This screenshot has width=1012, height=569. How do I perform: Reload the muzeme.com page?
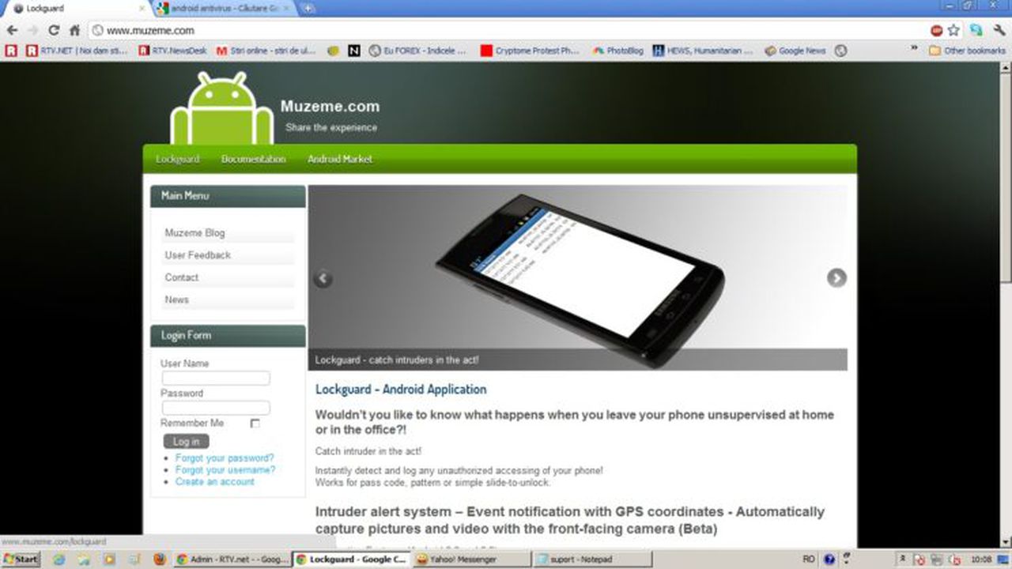tap(54, 30)
